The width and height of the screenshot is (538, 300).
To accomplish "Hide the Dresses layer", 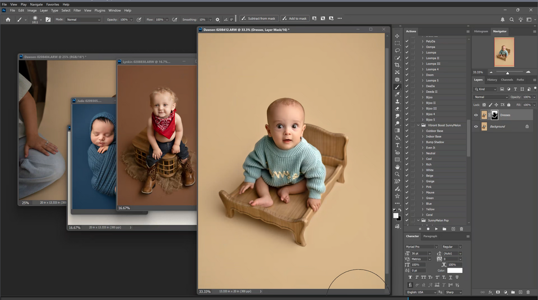I will click(x=476, y=115).
